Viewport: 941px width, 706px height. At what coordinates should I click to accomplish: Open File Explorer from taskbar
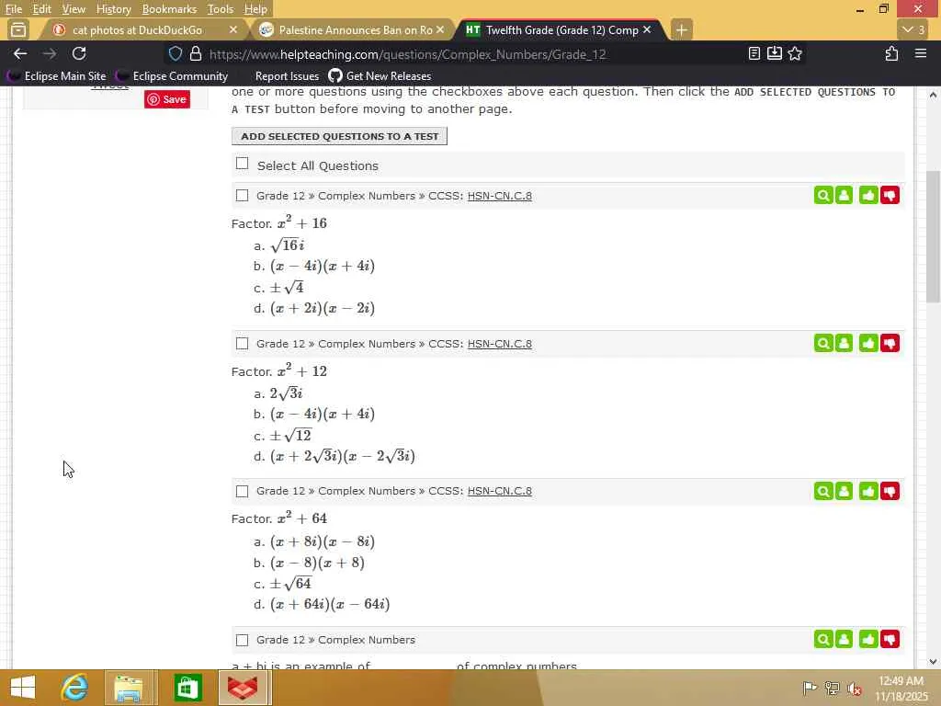pos(129,688)
